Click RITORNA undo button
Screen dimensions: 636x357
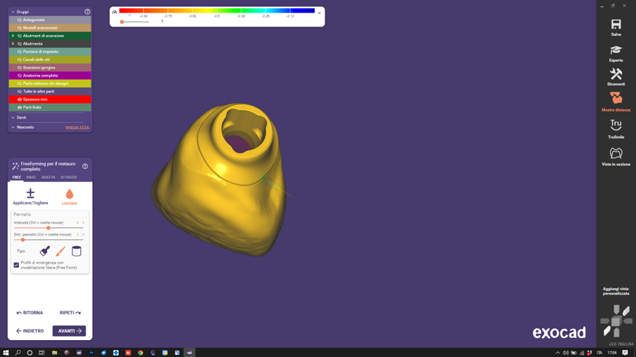pos(30,313)
